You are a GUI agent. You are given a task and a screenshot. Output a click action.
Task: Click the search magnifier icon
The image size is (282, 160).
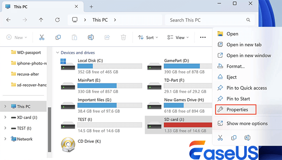click(248, 20)
